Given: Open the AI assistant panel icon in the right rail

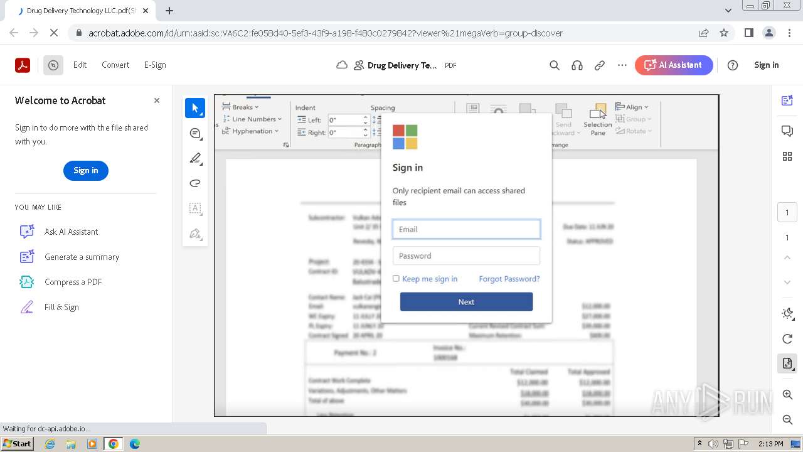Looking at the screenshot, I should tap(787, 100).
